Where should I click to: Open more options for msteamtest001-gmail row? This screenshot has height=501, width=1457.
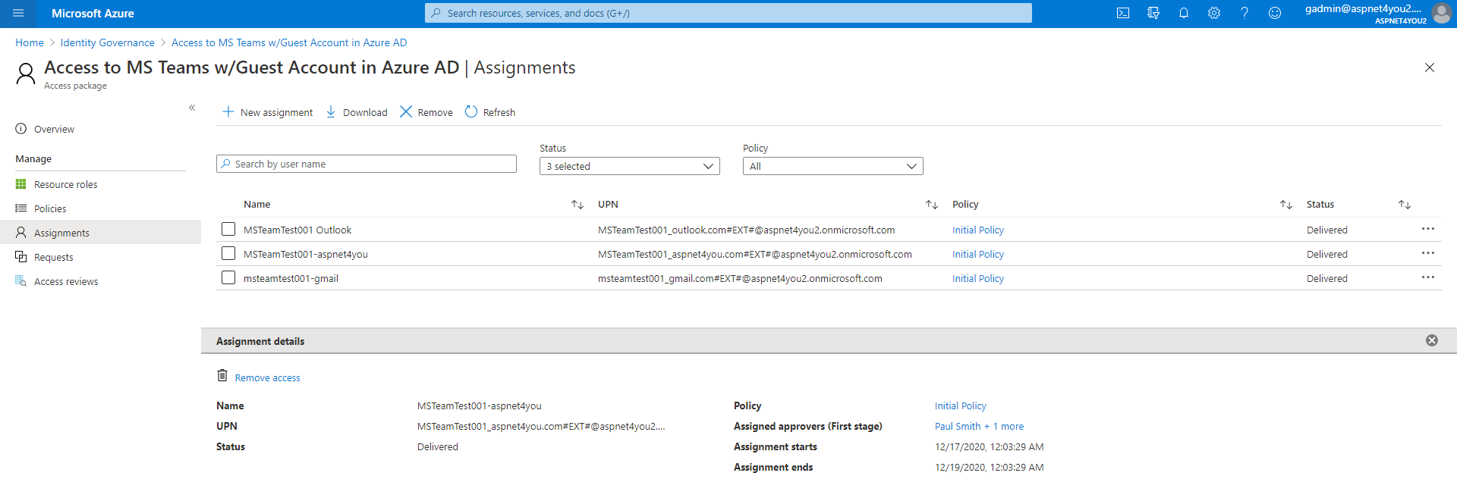tap(1428, 277)
